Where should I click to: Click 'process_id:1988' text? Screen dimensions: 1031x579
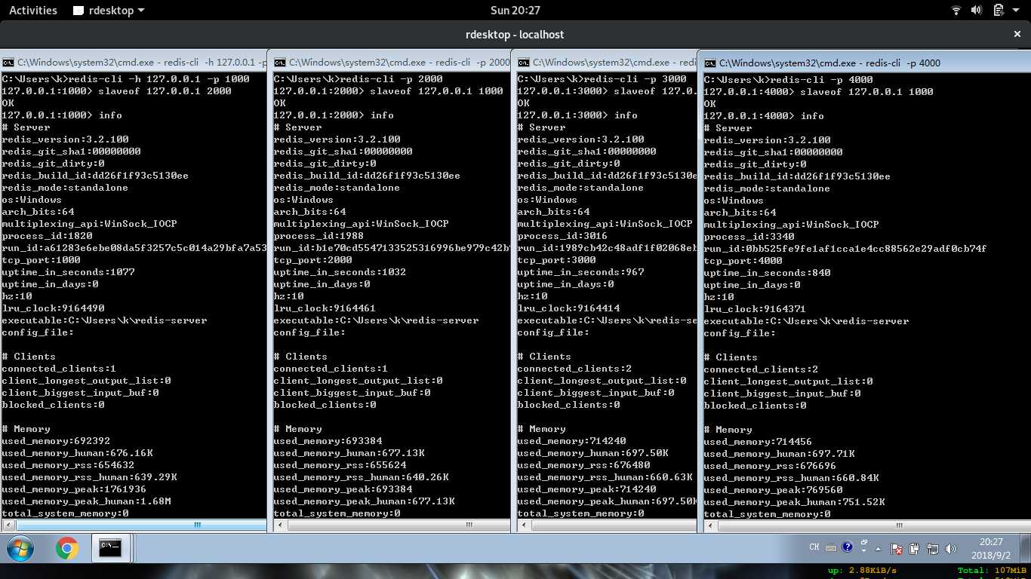319,236
